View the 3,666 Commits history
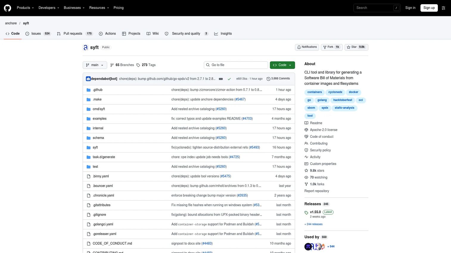Image resolution: width=451 pixels, height=253 pixels. (278, 79)
